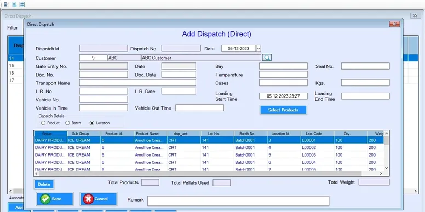Click the Dispatch Id. input field
The width and height of the screenshot is (425, 212).
point(104,49)
